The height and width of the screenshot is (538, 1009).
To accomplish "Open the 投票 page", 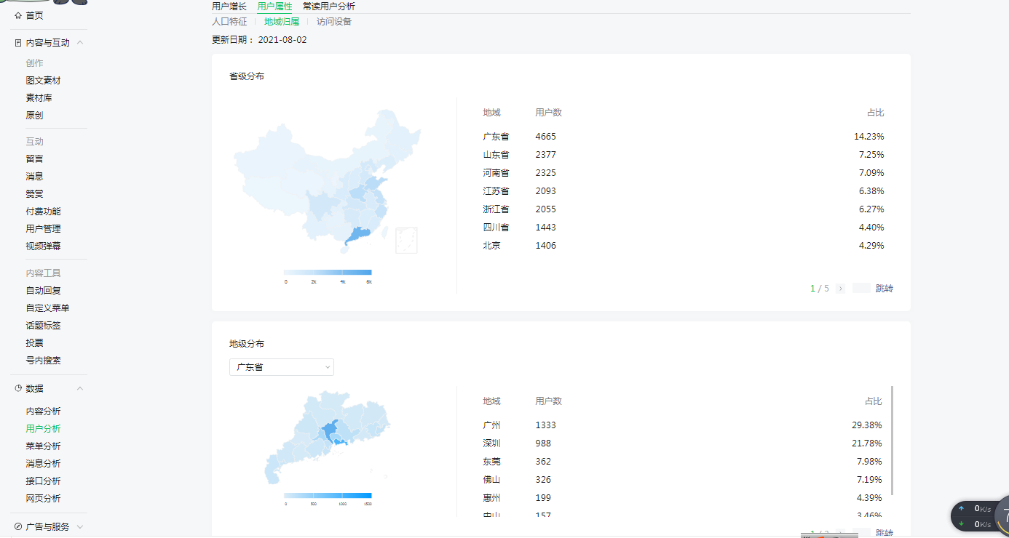I will [34, 343].
